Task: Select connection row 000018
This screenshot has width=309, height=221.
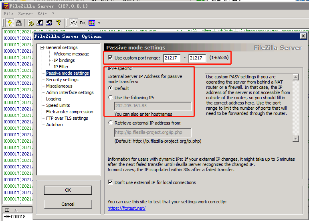Action: [15, 217]
